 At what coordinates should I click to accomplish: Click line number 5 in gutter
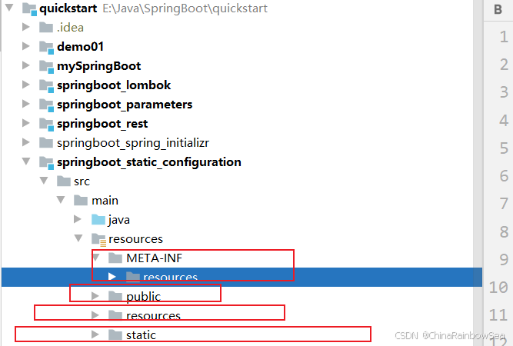click(503, 120)
